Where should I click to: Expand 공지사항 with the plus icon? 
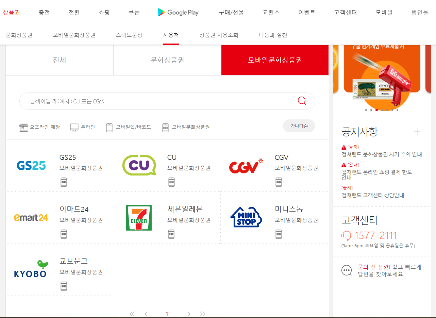point(417,132)
